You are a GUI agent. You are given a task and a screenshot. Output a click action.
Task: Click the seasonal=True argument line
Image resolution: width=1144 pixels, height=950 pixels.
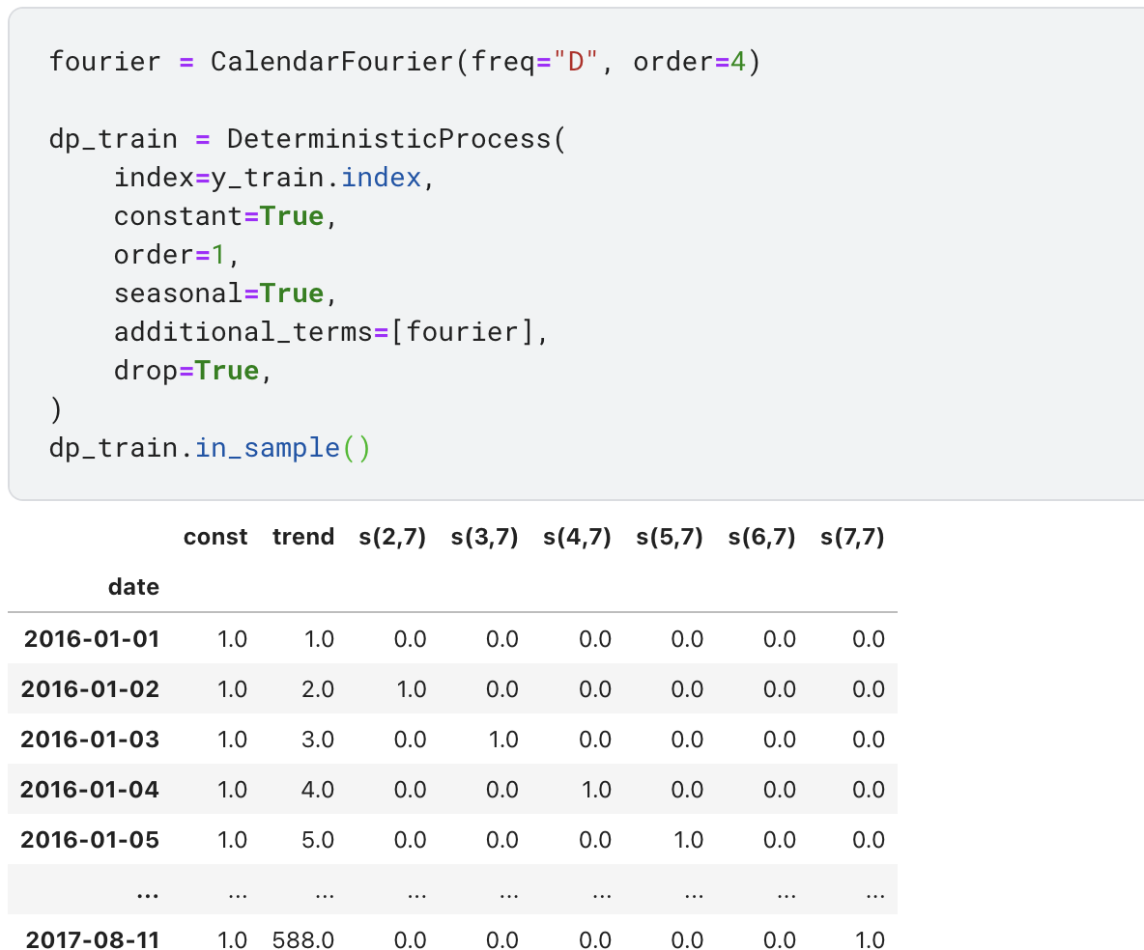(224, 293)
